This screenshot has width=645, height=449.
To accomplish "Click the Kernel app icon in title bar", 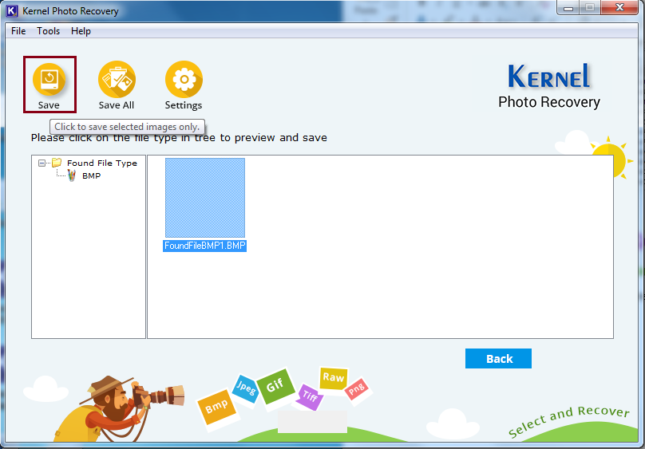I will (12, 10).
